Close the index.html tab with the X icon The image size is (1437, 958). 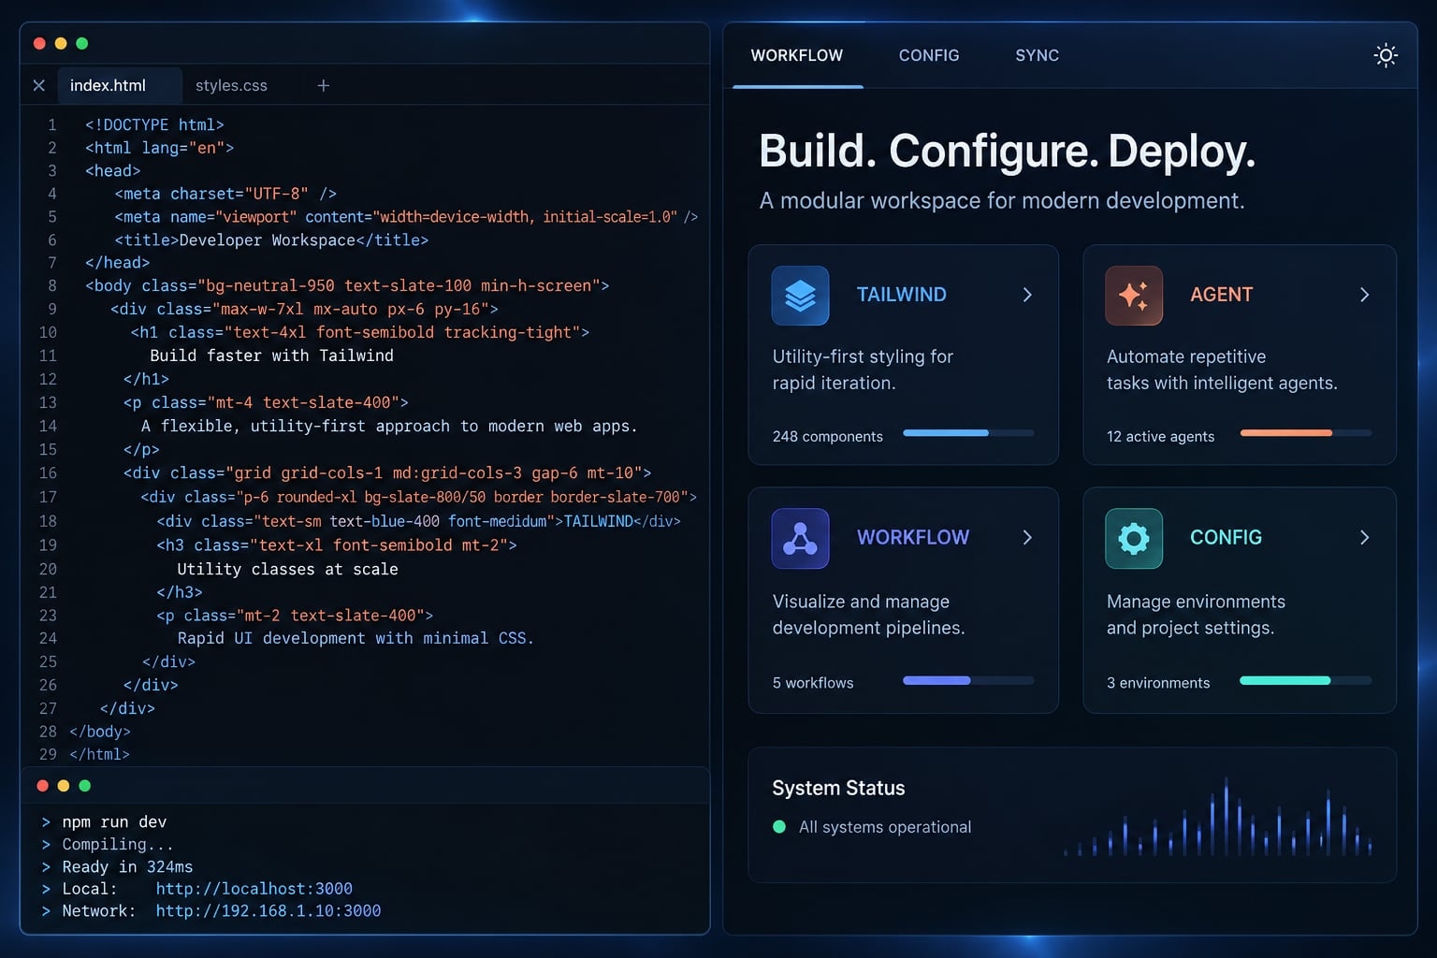[x=39, y=85]
